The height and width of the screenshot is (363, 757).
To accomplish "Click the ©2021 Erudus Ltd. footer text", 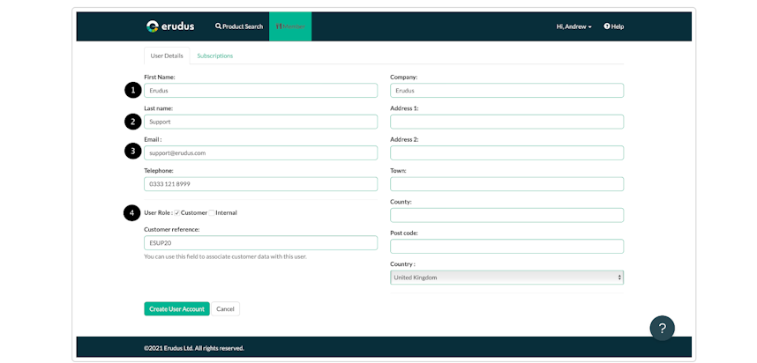I will pyautogui.click(x=194, y=348).
